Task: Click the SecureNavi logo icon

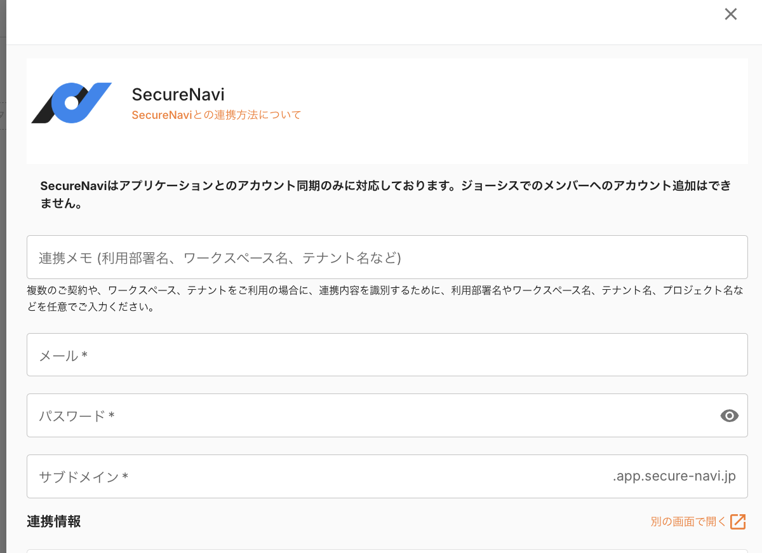Action: pos(71,102)
